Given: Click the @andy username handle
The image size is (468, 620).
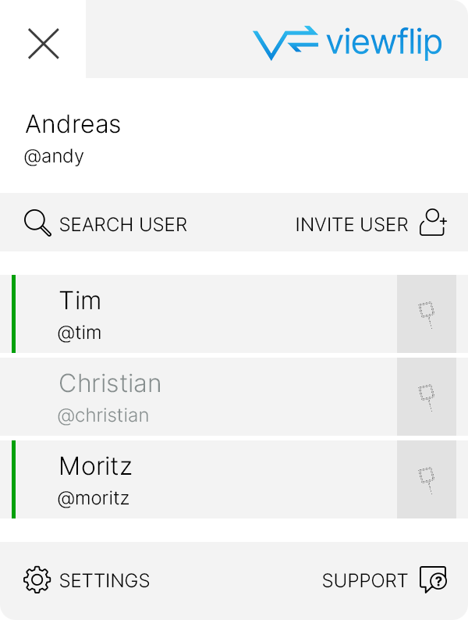Looking at the screenshot, I should point(54,156).
